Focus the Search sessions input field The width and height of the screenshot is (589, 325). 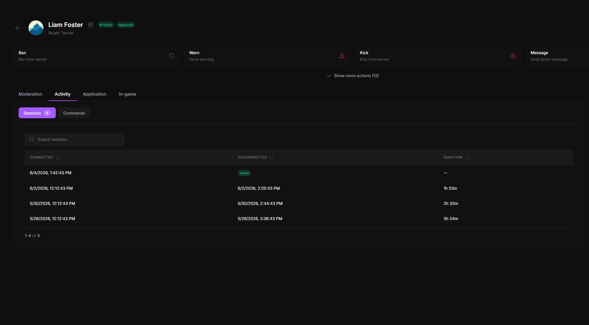(x=74, y=139)
